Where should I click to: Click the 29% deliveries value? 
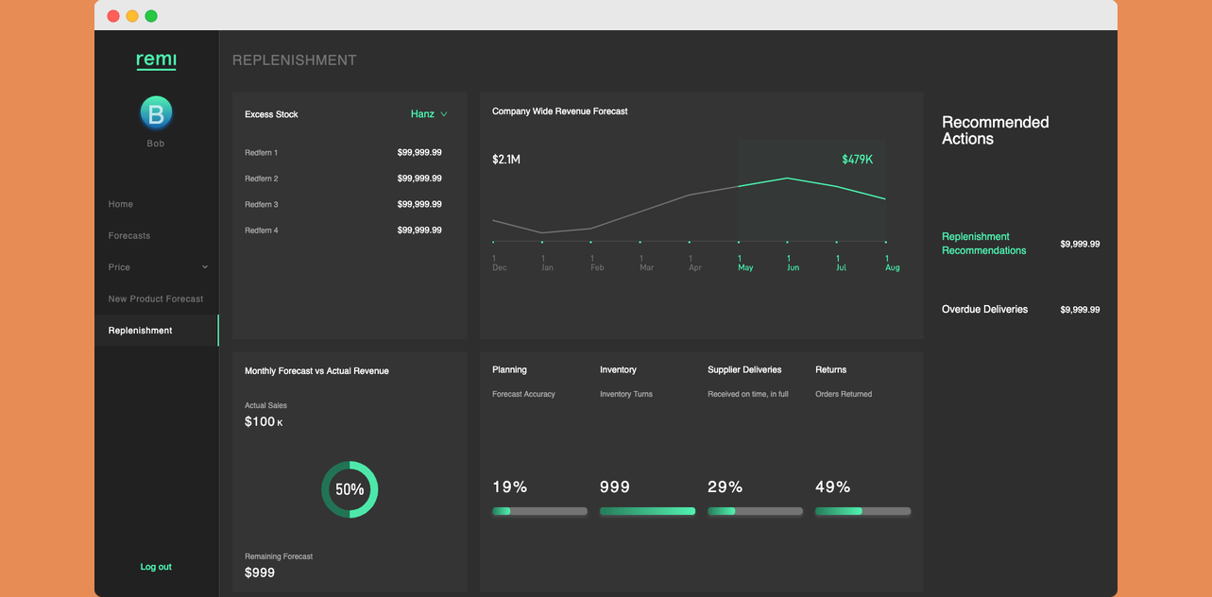point(725,487)
